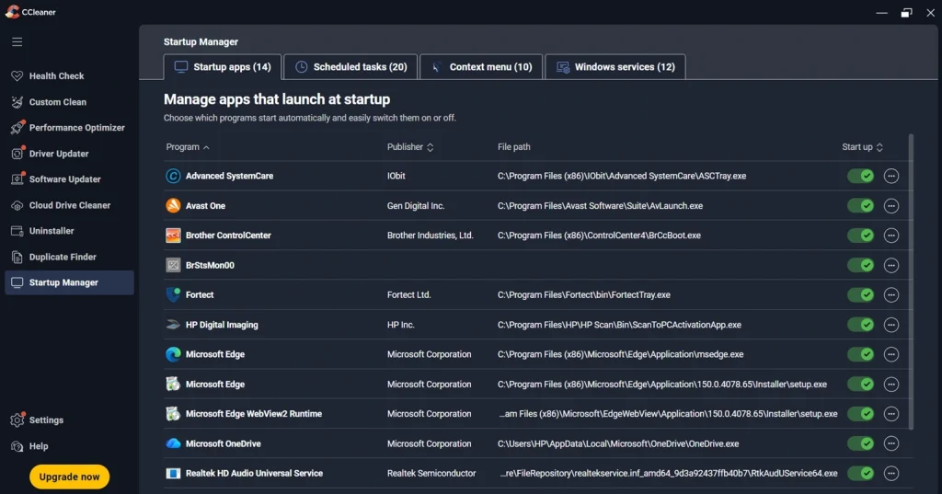Switch to Startup apps (14) tab

pyautogui.click(x=223, y=67)
